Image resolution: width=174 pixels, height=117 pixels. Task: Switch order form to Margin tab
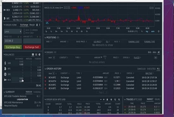pos(32,25)
